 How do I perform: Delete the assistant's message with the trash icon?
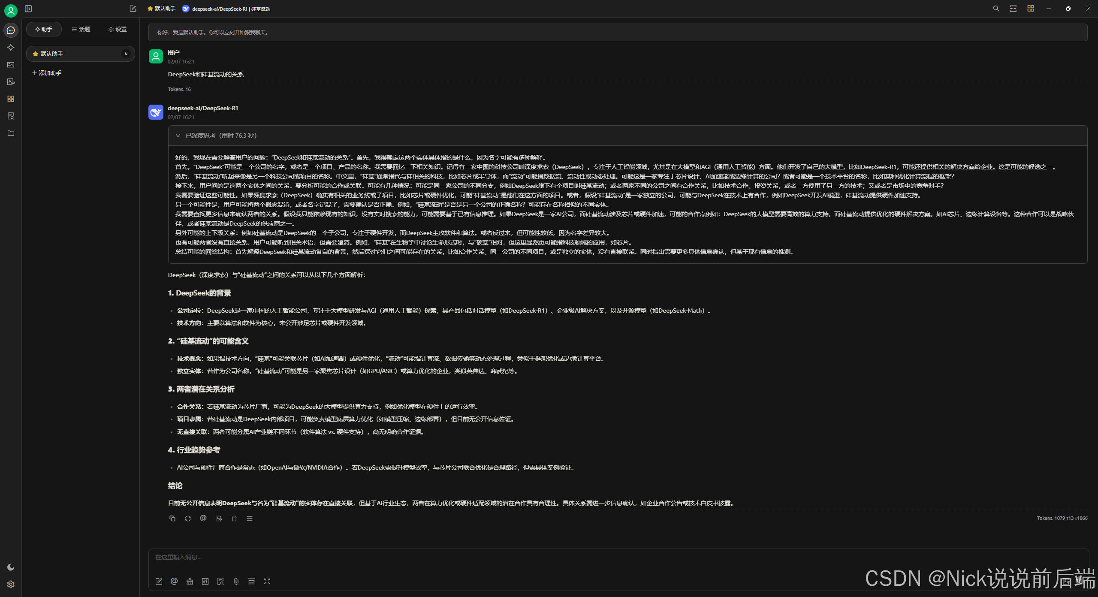pyautogui.click(x=234, y=519)
